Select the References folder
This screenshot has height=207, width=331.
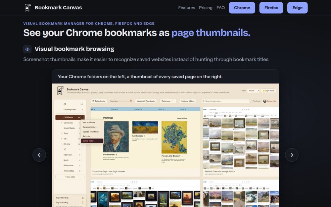[70, 165]
